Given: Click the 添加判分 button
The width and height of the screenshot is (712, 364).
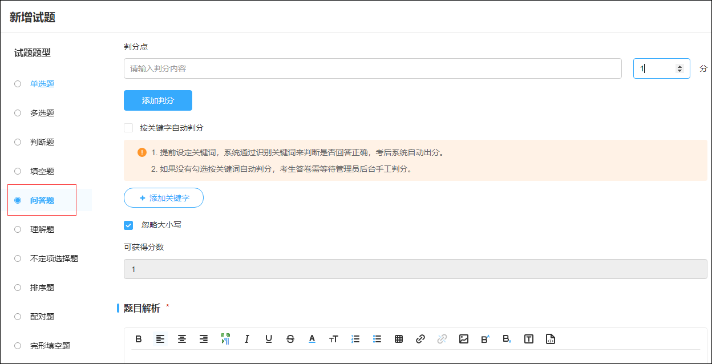Looking at the screenshot, I should (158, 100).
